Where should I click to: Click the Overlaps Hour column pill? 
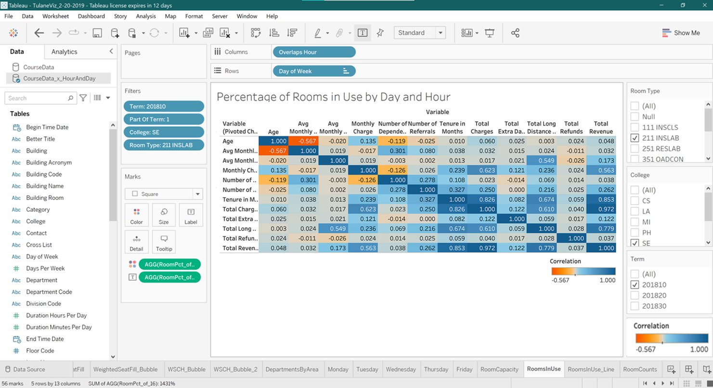[314, 52]
